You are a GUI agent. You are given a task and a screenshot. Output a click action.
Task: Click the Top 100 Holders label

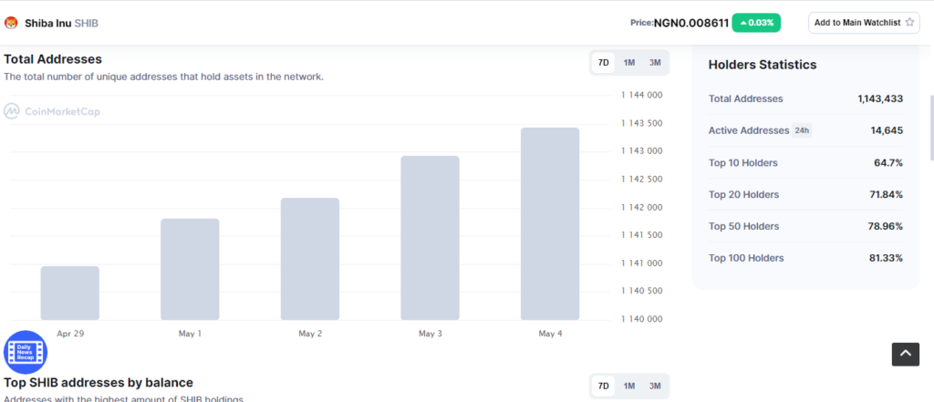point(746,258)
